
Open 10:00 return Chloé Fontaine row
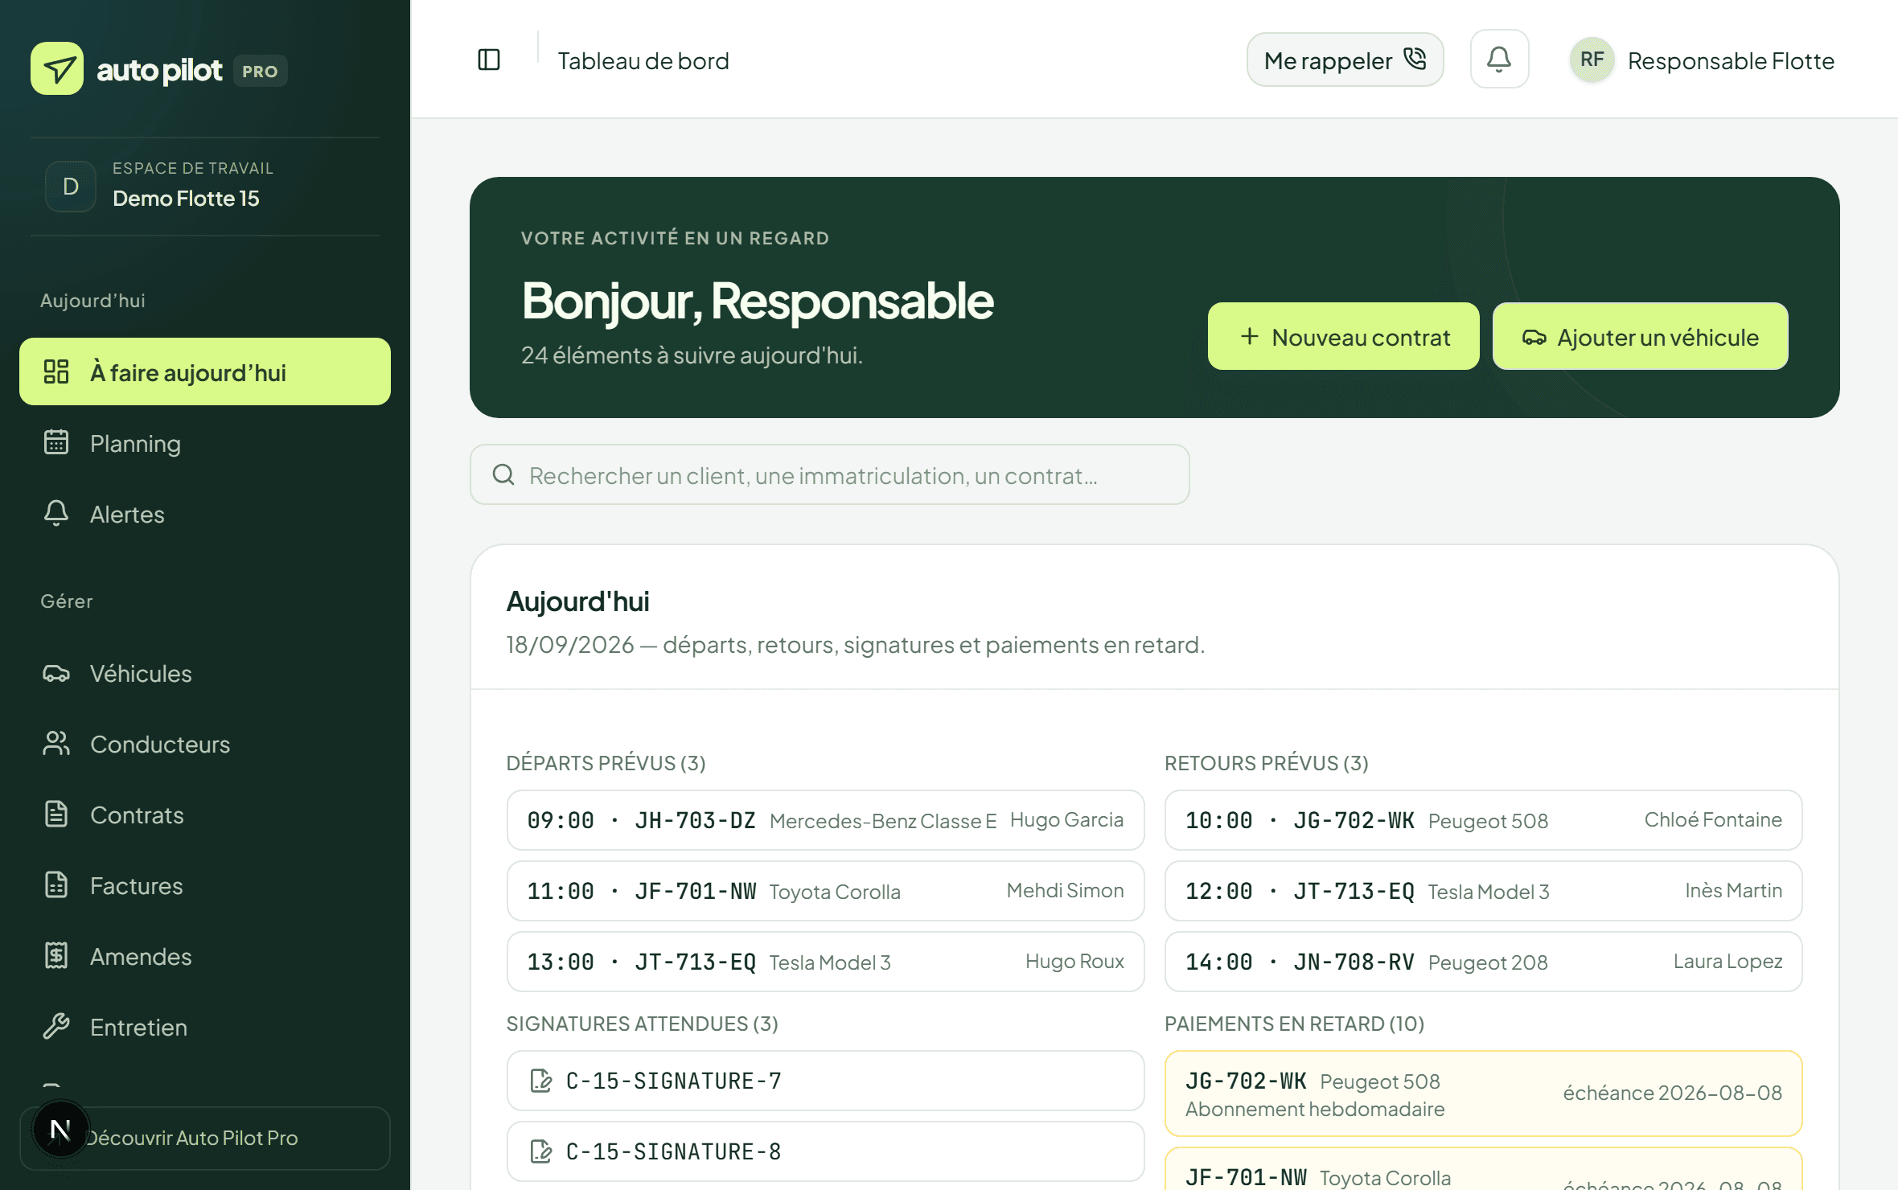tap(1483, 820)
